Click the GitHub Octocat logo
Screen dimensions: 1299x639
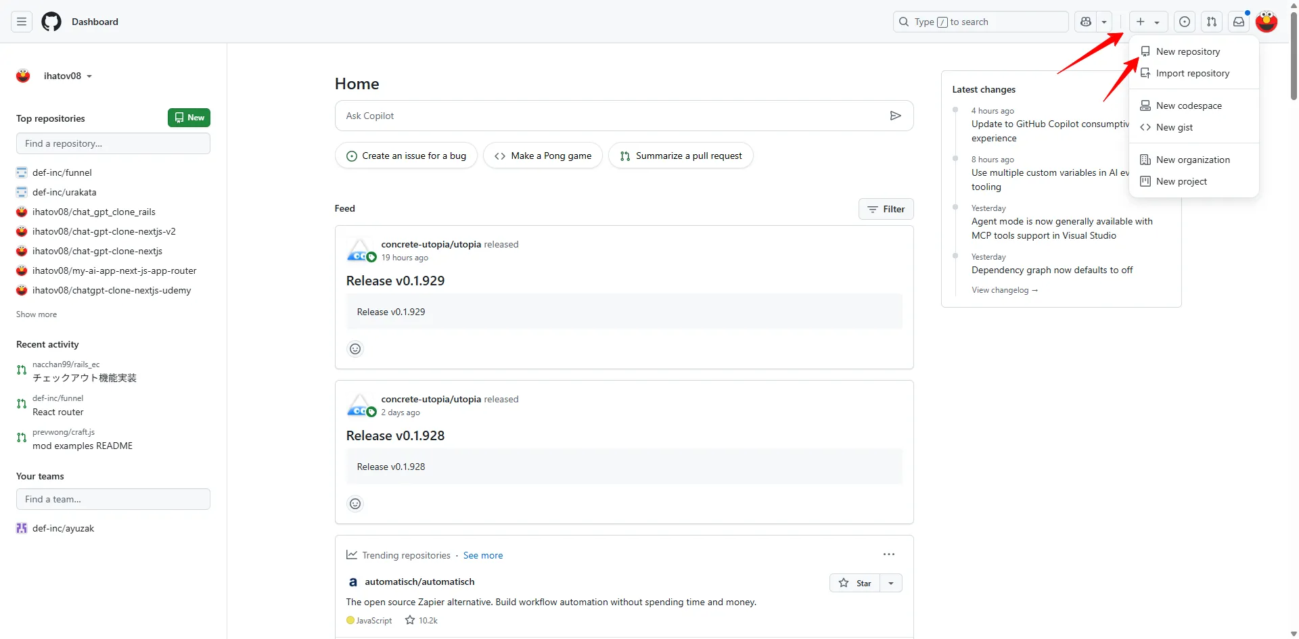click(51, 22)
